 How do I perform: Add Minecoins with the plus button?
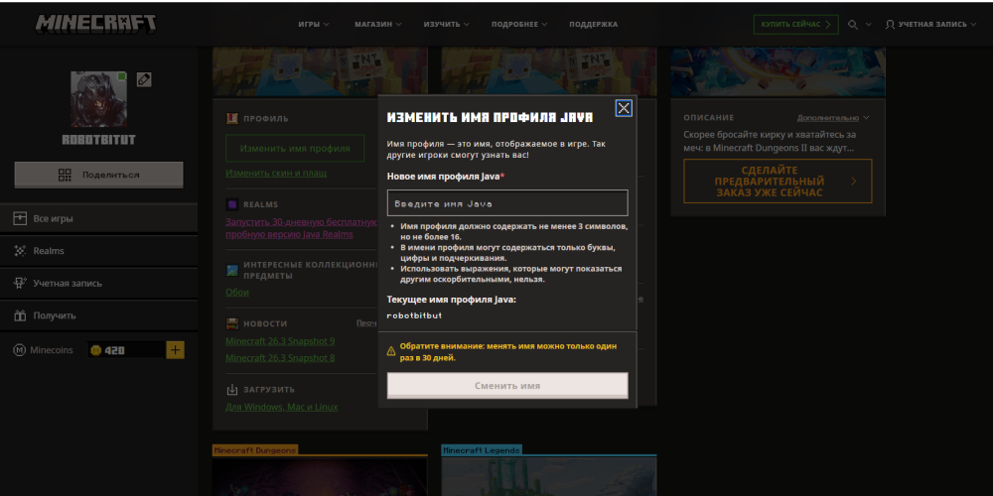pyautogui.click(x=176, y=350)
